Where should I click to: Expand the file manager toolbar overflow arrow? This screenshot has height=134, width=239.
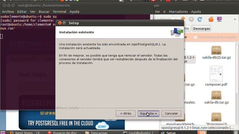coord(235,19)
